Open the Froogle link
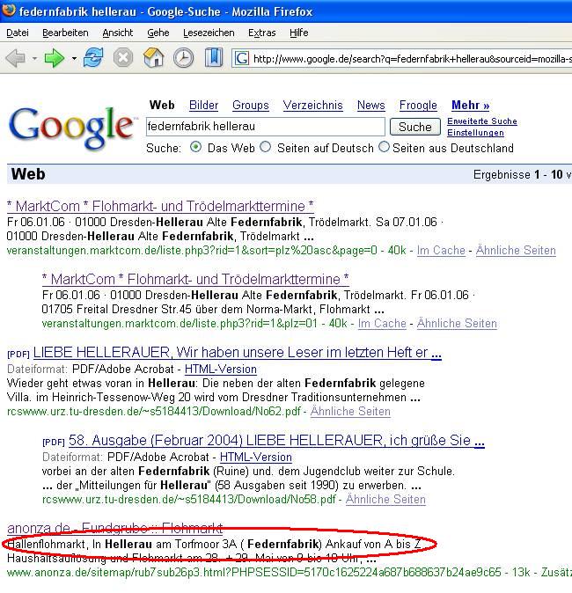This screenshot has height=593, width=572. pos(418,105)
